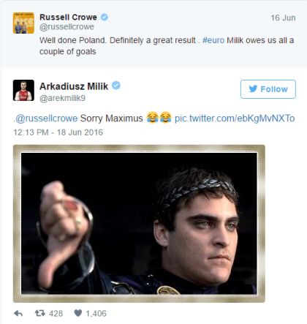Open Arkadiusz Milik's profile avatar
This screenshot has height=324, width=307.
tap(23, 90)
